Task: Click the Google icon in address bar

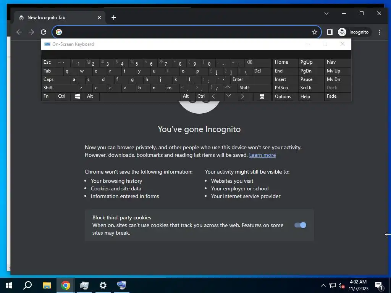Action: (59, 32)
